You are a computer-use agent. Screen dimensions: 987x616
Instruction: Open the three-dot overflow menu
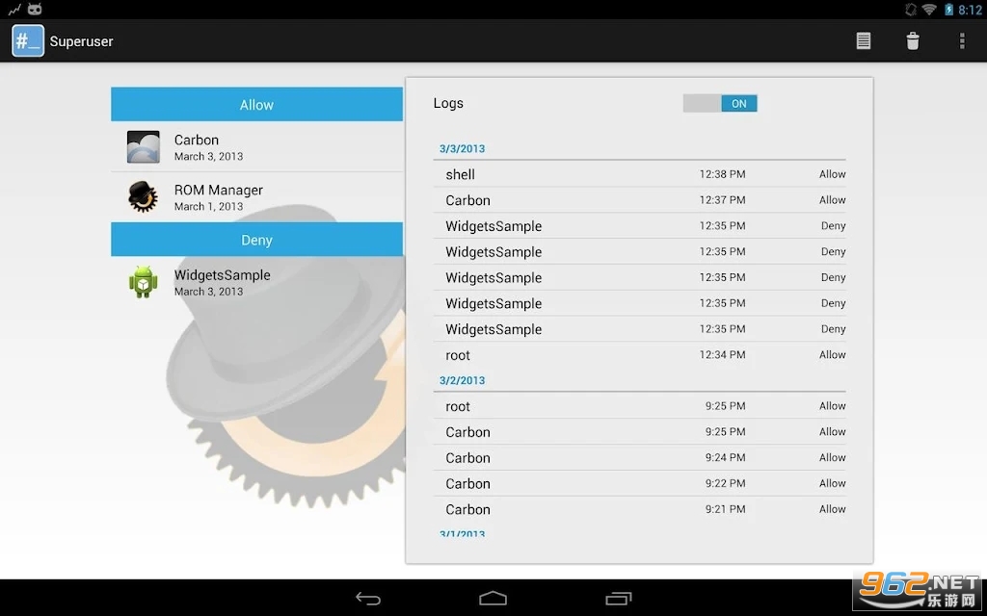(x=962, y=40)
